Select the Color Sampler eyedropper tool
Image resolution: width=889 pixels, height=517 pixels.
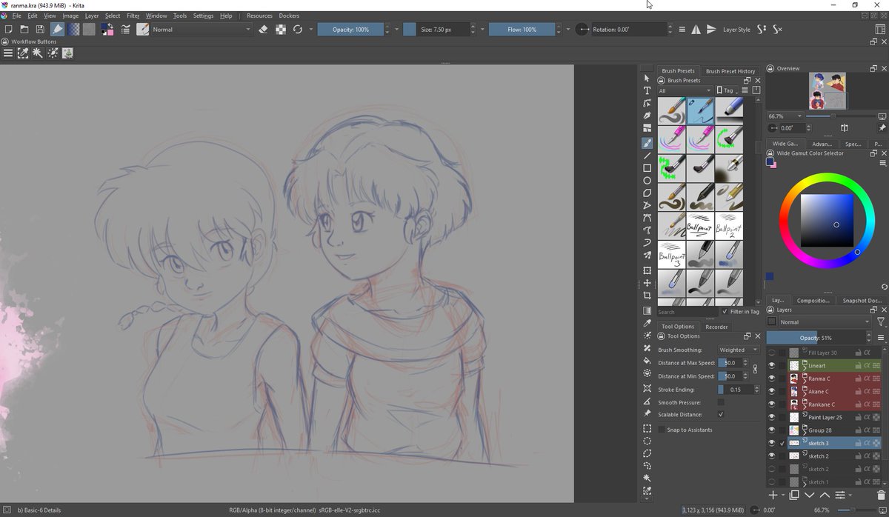point(647,323)
